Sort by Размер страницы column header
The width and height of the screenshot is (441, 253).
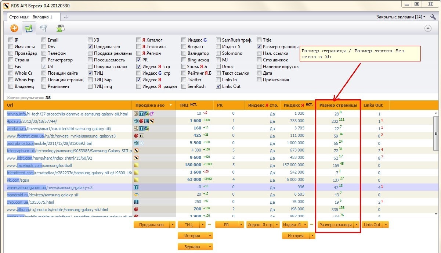(x=338, y=105)
